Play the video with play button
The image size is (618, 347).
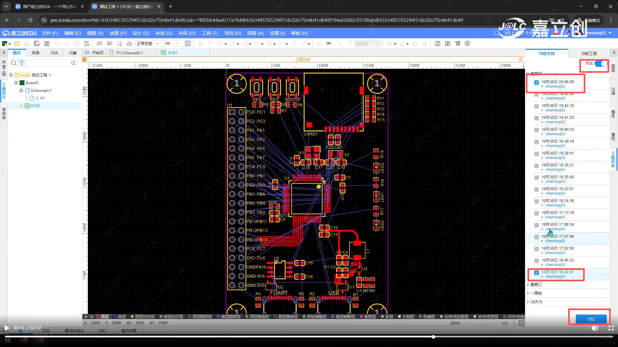click(x=6, y=328)
